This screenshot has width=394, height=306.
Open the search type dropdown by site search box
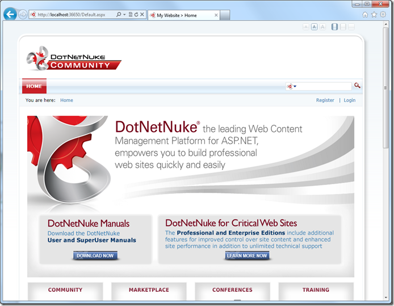pos(292,87)
